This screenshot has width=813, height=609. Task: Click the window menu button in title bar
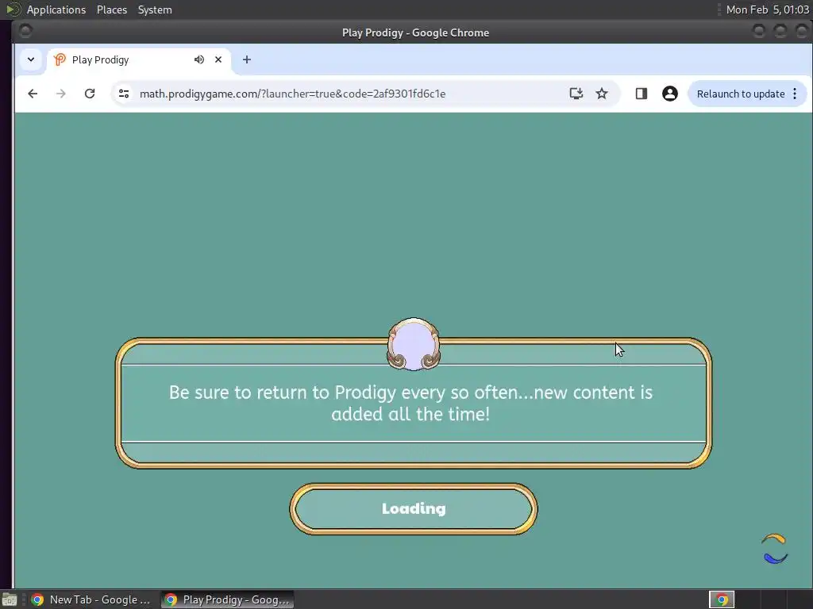25,32
